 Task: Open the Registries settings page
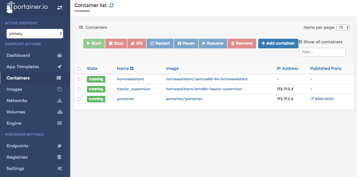(x=17, y=157)
